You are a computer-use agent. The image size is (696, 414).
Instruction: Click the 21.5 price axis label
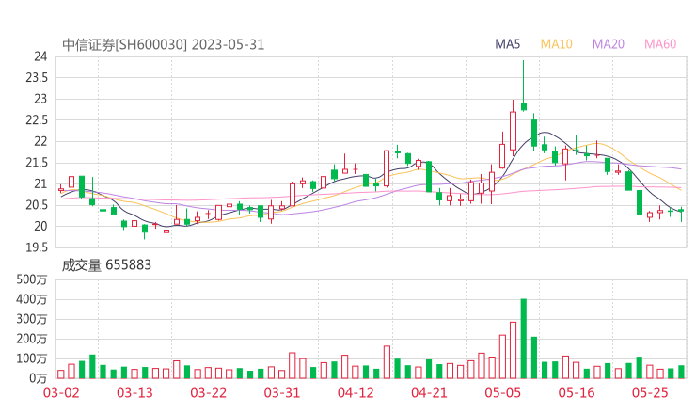[x=37, y=163]
